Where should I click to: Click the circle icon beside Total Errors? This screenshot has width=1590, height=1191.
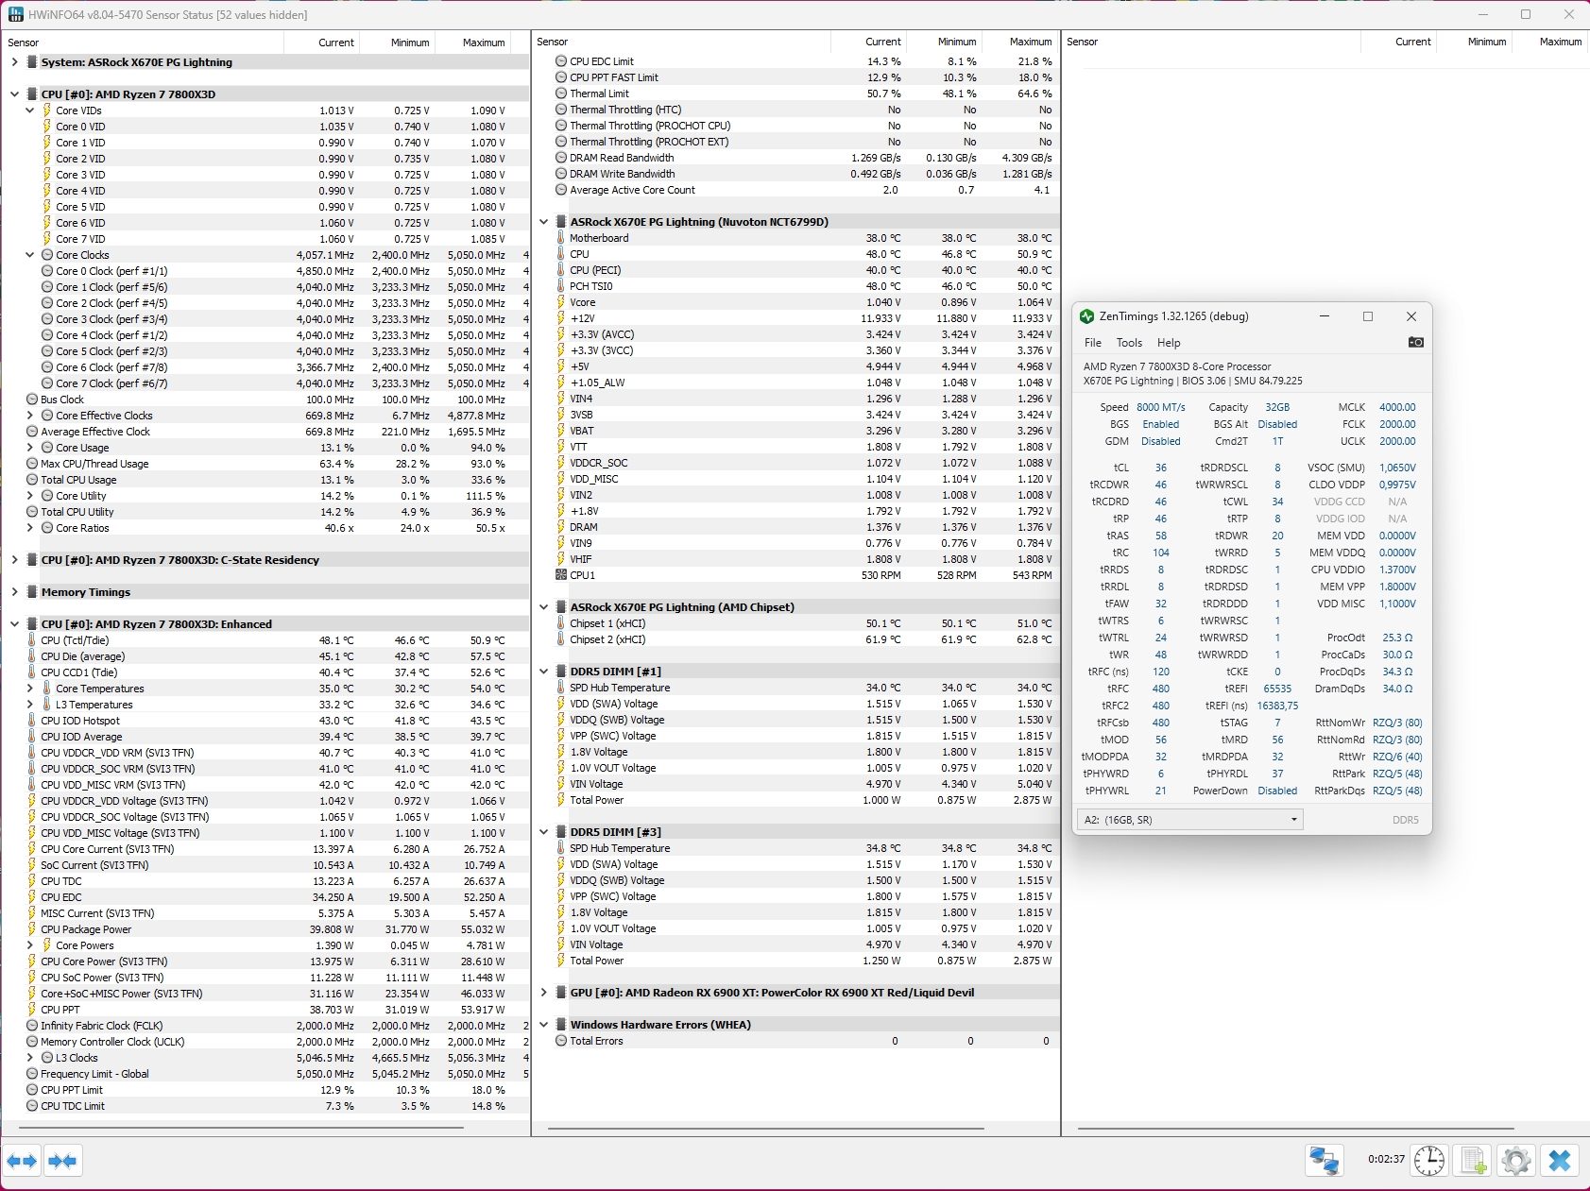coord(561,1041)
